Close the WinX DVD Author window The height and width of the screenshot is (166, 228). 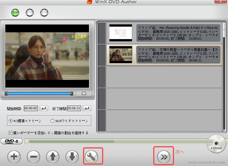pos(221,1)
